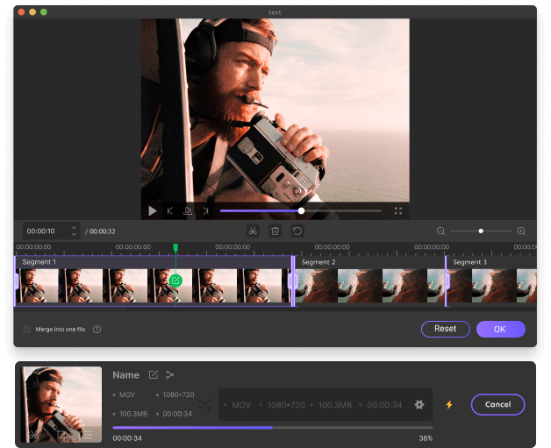Image resolution: width=551 pixels, height=448 pixels.
Task: Click the first Segment 1 frame thumbnail
Action: (x=37, y=286)
